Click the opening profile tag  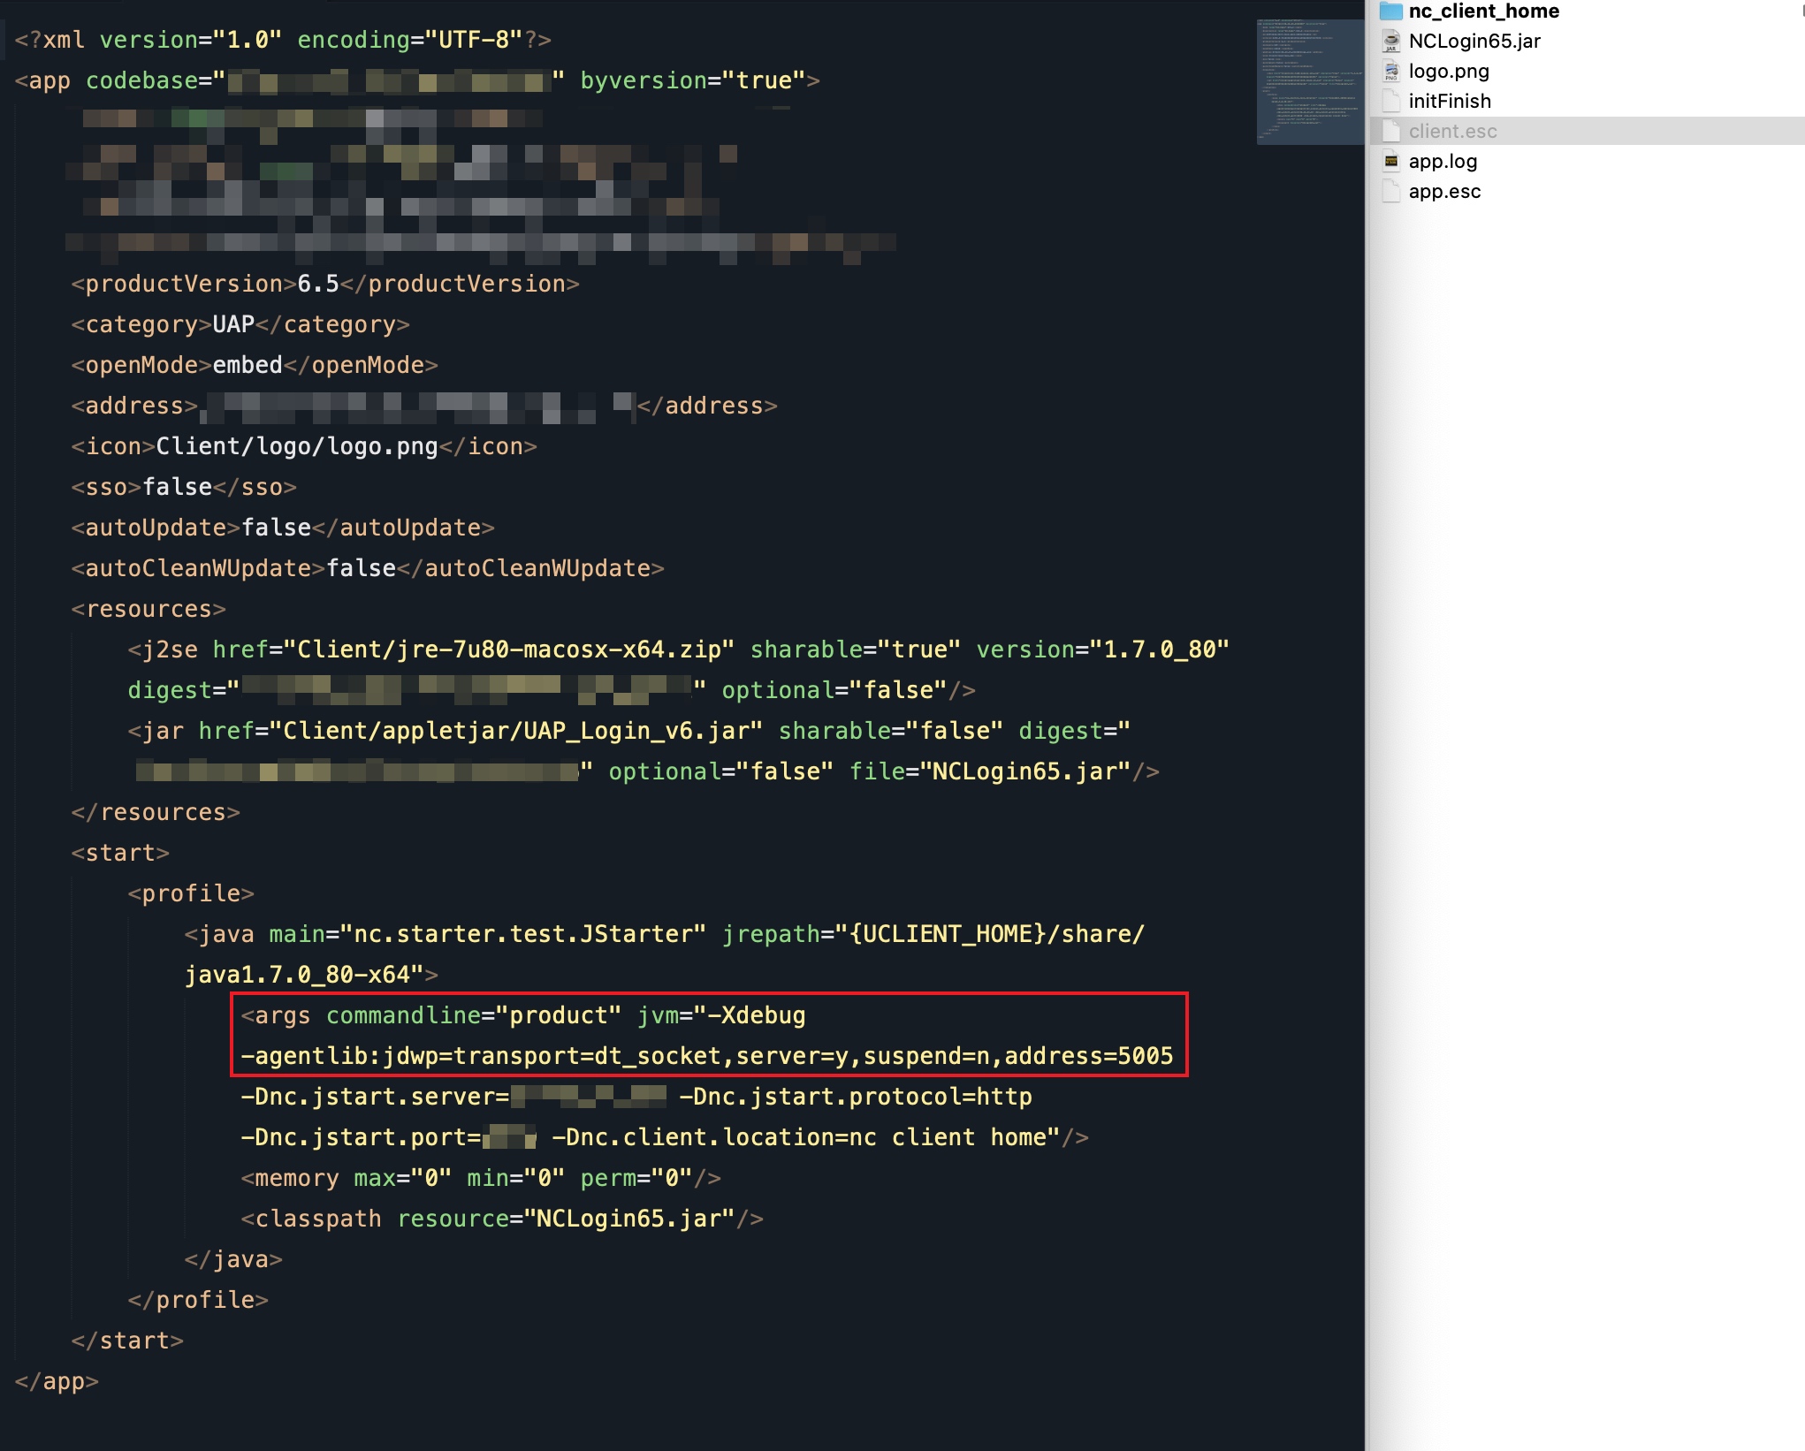(x=191, y=893)
